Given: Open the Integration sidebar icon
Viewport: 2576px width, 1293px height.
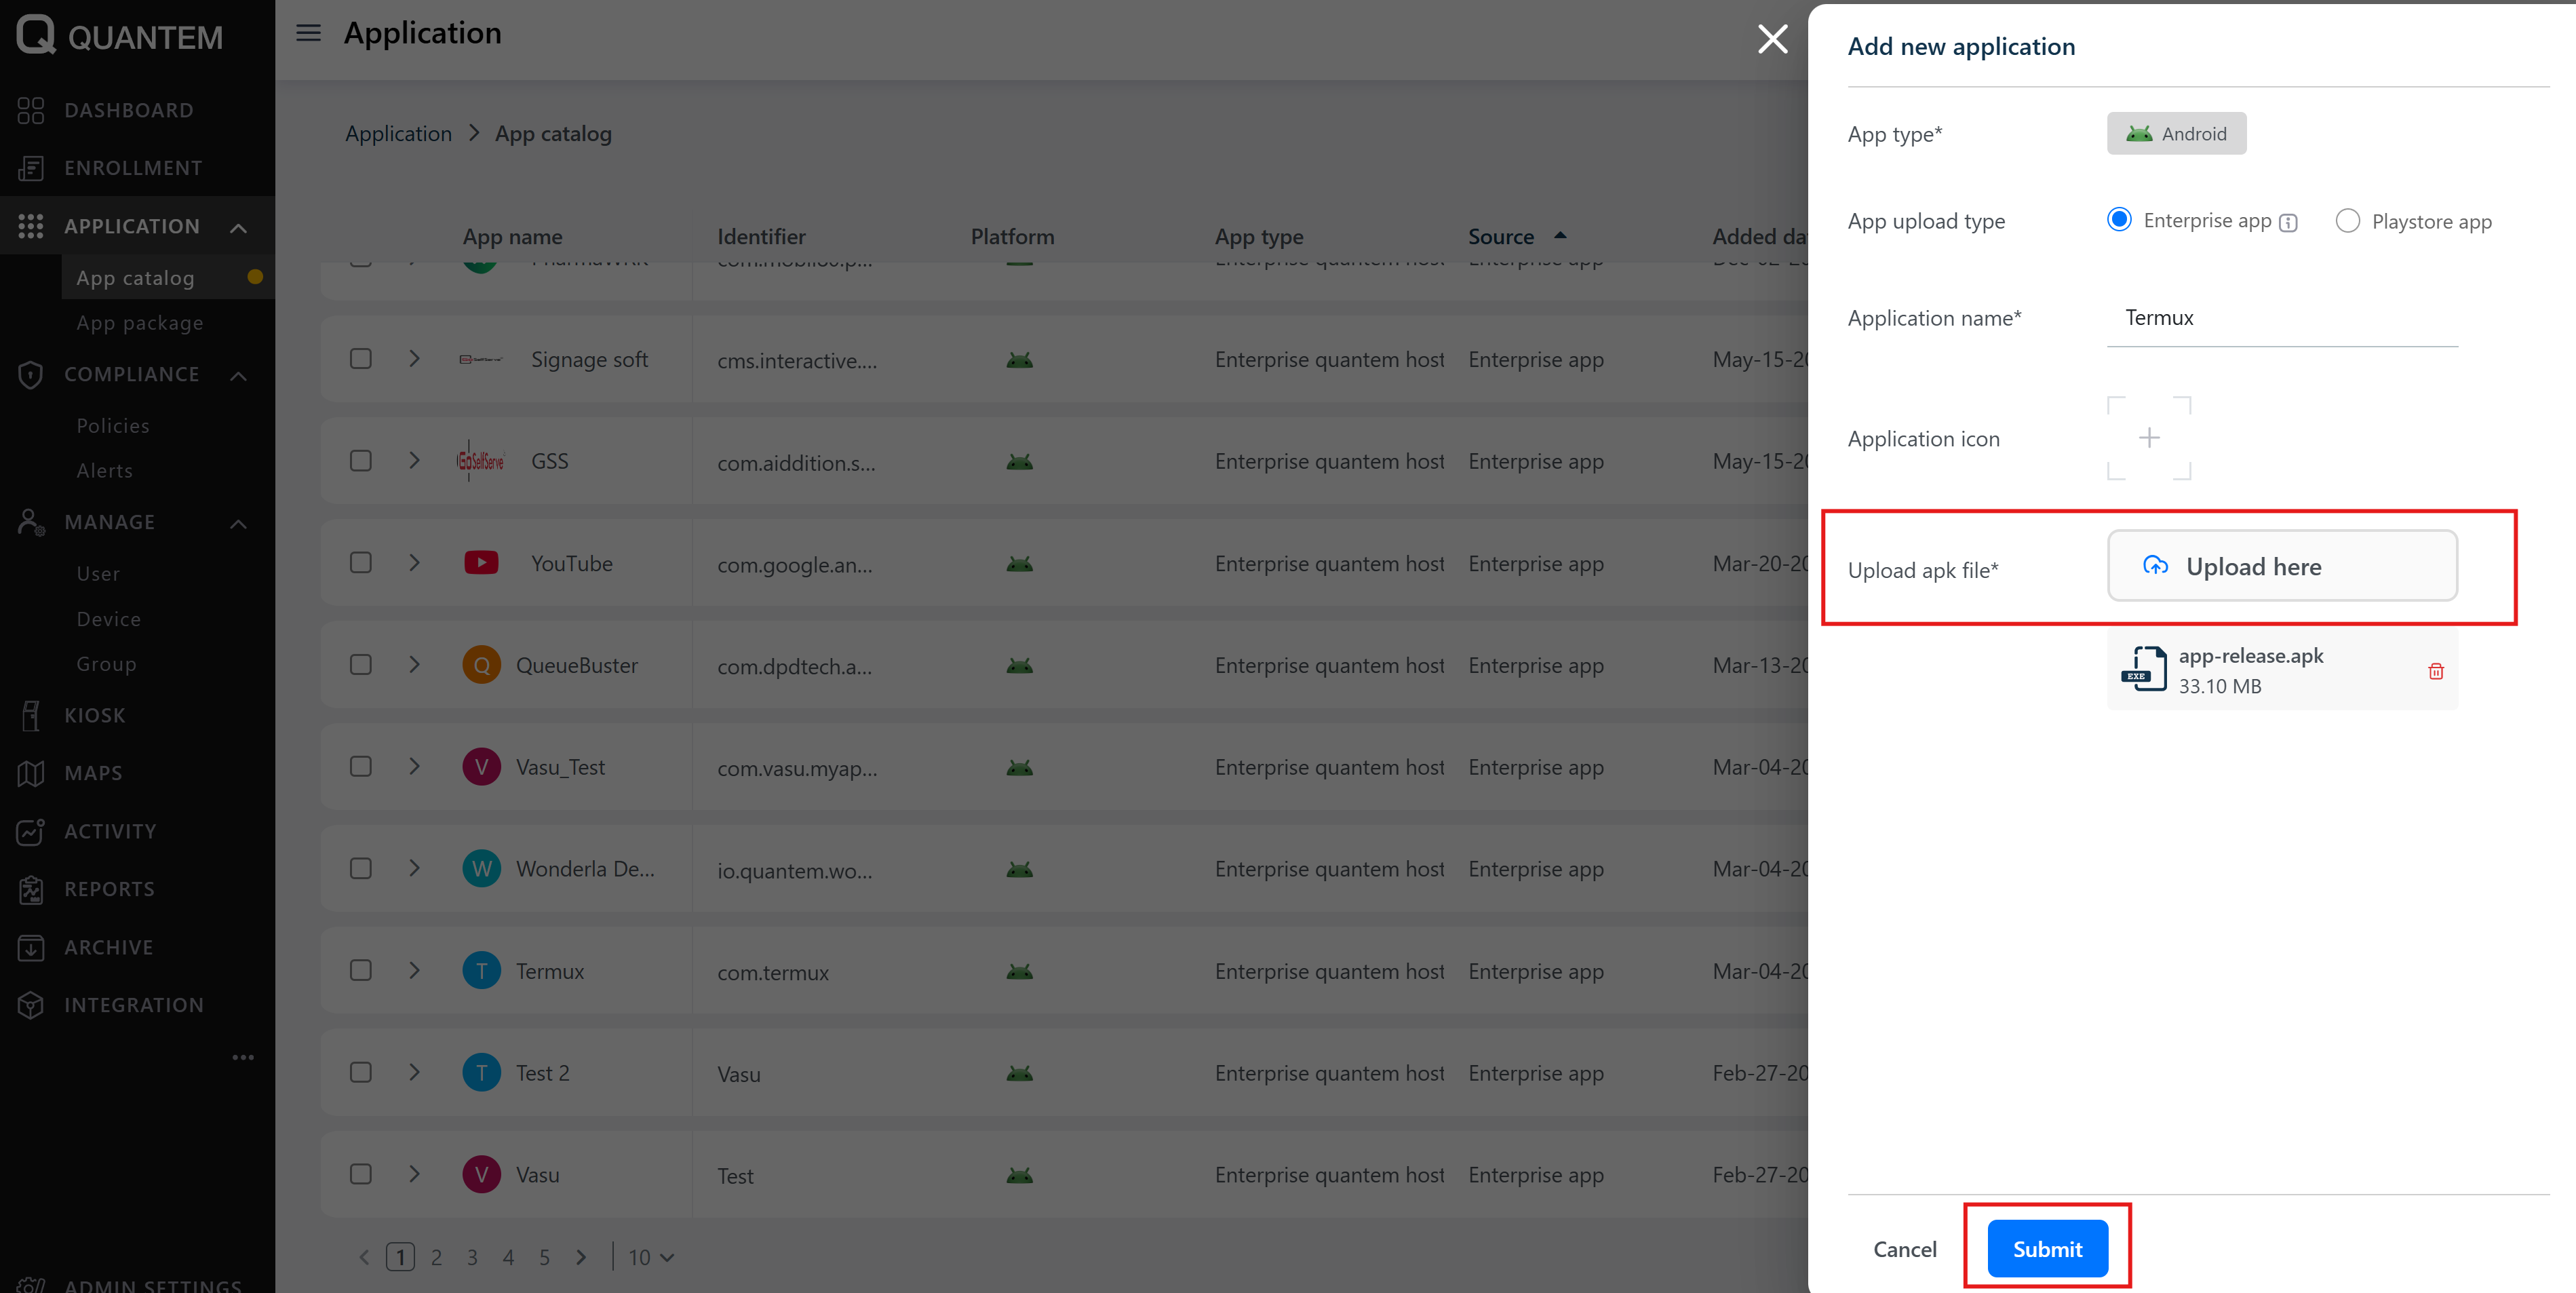Looking at the screenshot, I should tap(31, 1005).
